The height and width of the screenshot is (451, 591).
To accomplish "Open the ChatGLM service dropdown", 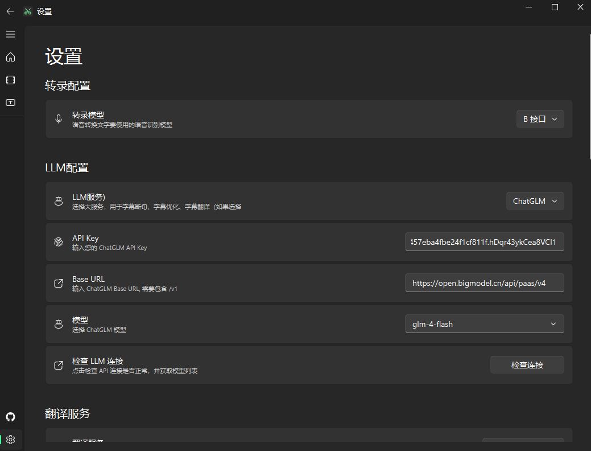I will coord(534,201).
